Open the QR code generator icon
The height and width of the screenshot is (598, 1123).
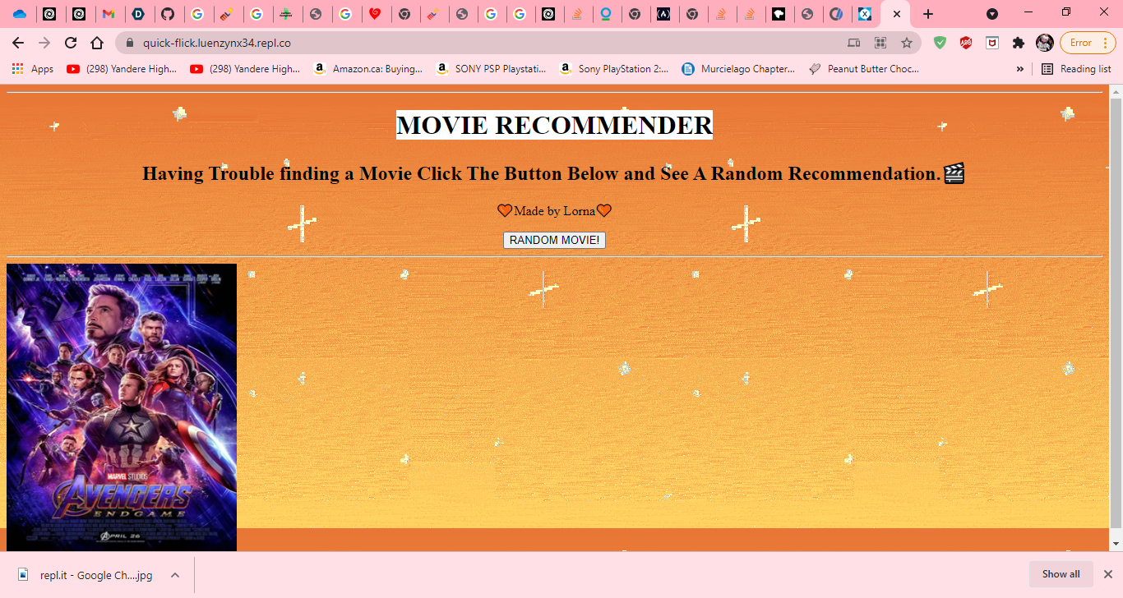click(880, 43)
